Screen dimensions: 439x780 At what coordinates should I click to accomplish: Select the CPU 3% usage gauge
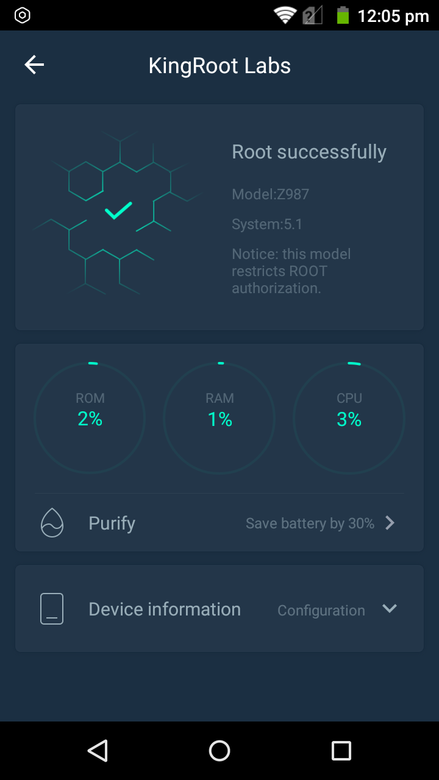click(349, 418)
